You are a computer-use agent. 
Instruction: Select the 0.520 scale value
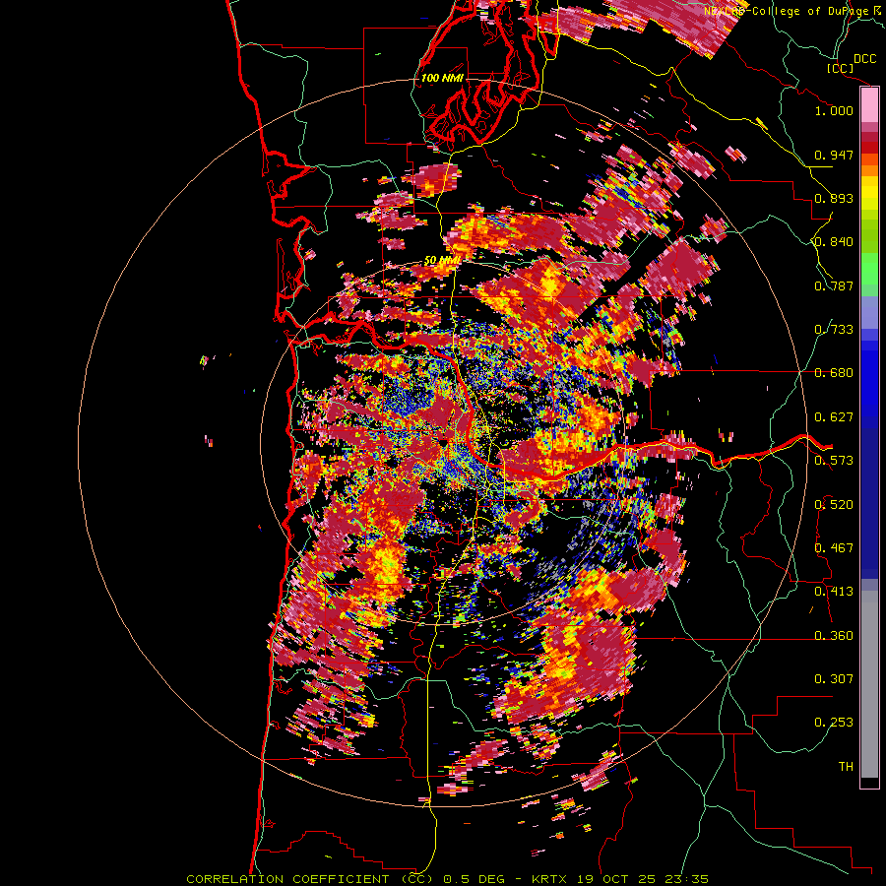pos(834,505)
